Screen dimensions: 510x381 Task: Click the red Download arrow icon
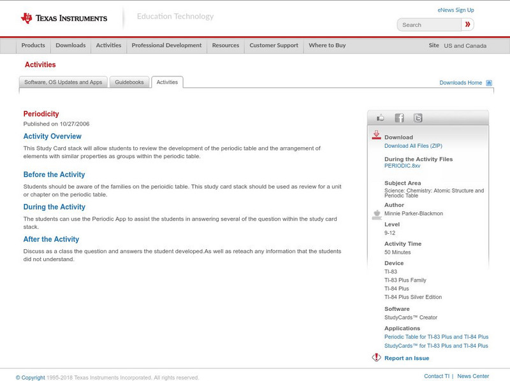[x=375, y=135]
